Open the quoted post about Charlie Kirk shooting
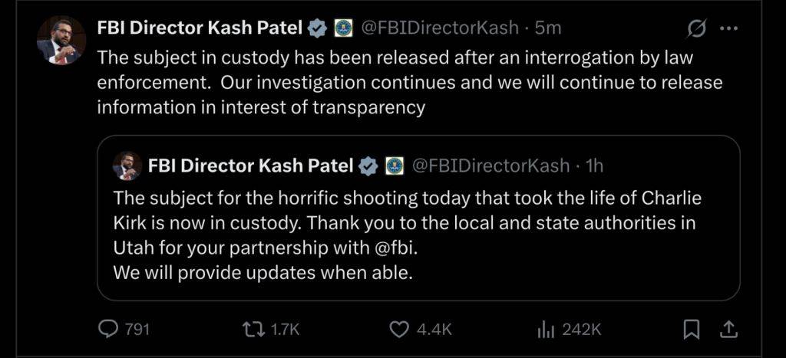The image size is (786, 358). (418, 230)
